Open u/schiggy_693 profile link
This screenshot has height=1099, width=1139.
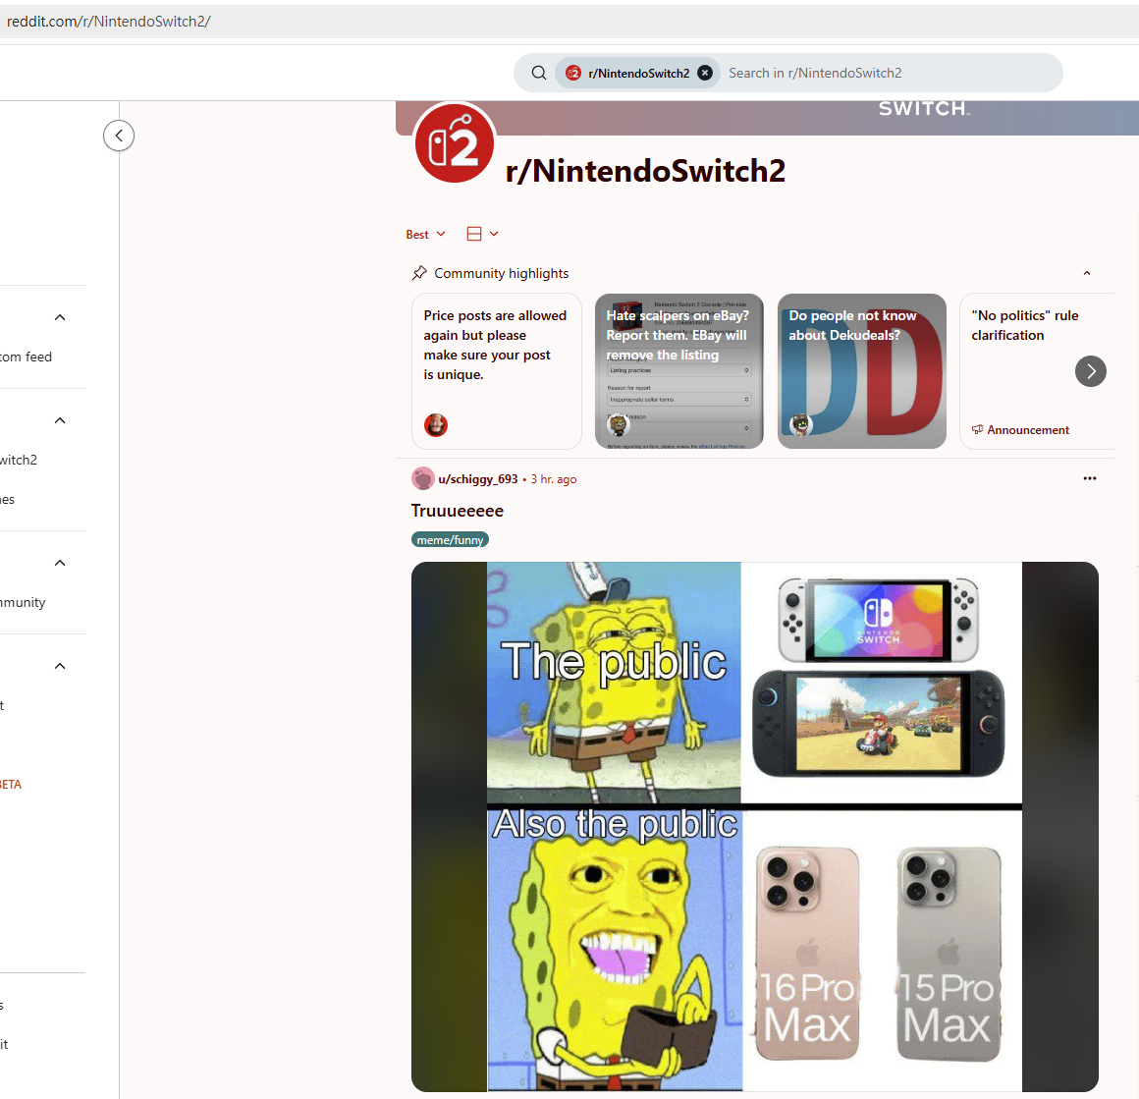[478, 479]
